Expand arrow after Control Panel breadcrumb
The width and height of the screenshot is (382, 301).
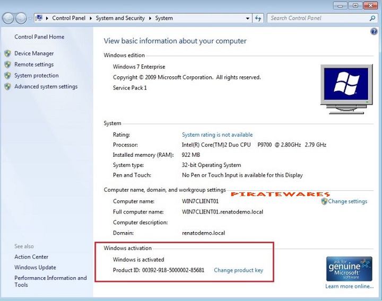tap(91, 18)
